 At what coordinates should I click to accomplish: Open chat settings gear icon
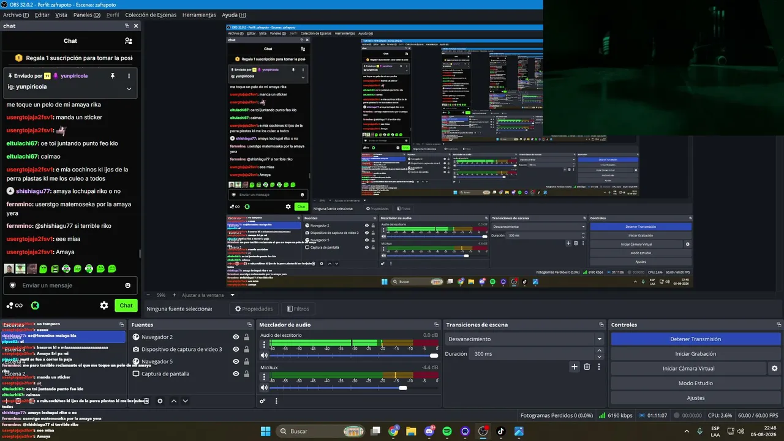pyautogui.click(x=104, y=305)
